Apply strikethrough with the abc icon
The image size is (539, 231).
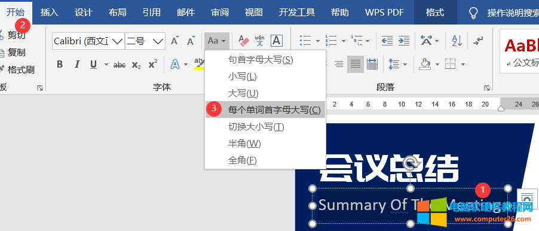point(120,65)
